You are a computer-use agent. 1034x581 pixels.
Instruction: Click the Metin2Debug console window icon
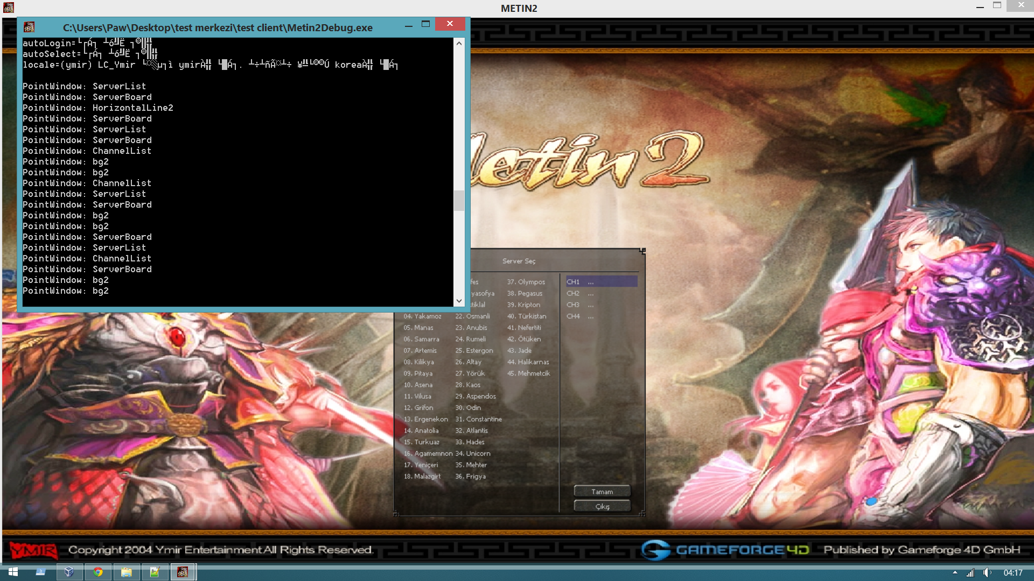pyautogui.click(x=29, y=27)
